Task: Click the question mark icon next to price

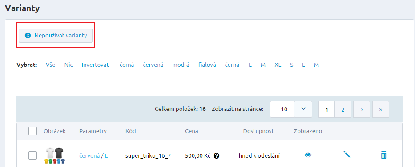Action: [x=216, y=155]
